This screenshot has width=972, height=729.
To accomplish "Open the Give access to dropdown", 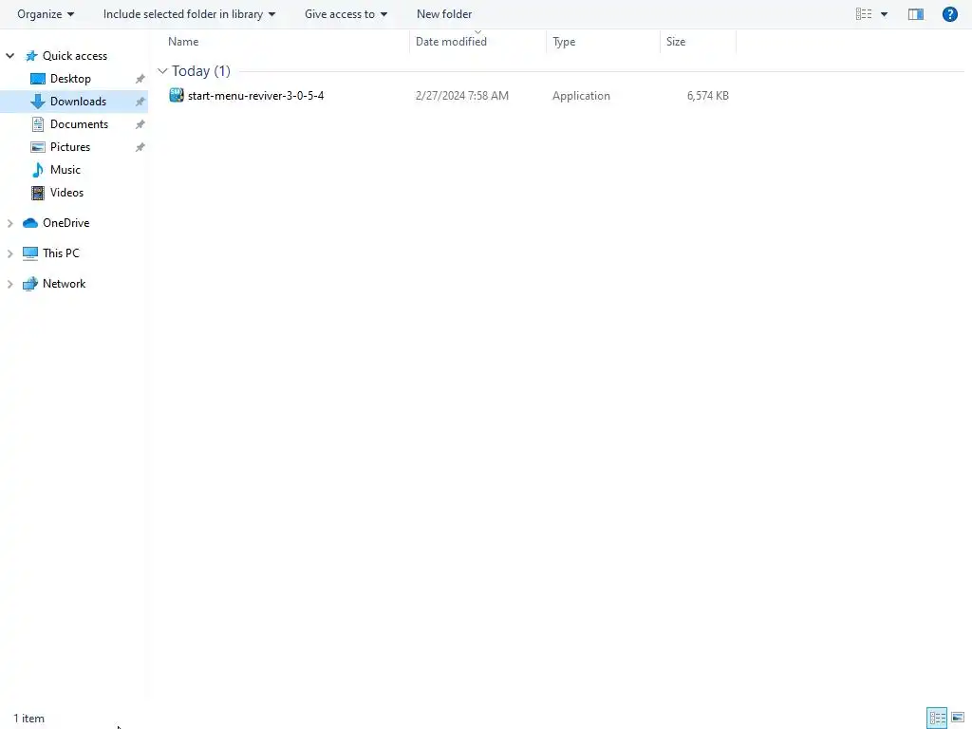I will 346,13.
